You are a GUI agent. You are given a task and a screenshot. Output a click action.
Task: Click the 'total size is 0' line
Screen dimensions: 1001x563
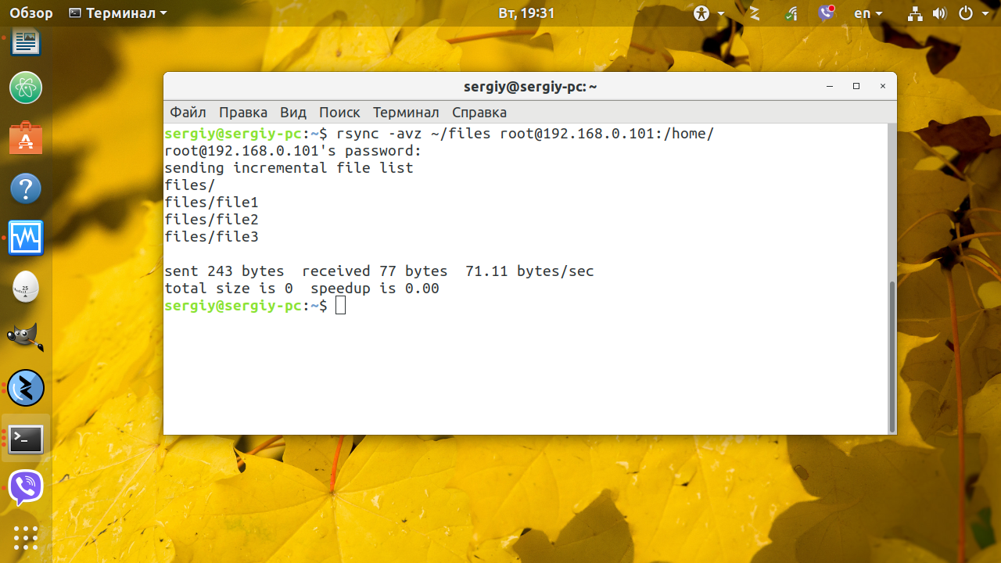228,289
